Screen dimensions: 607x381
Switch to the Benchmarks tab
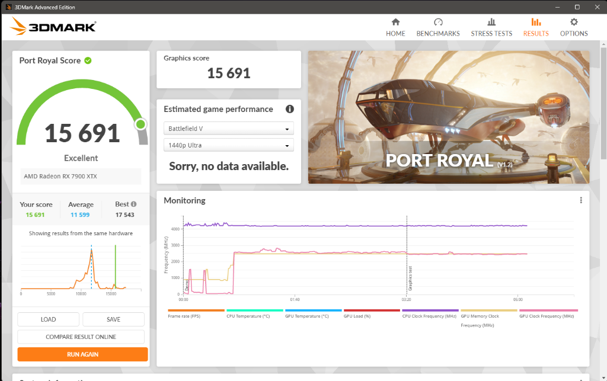tap(438, 27)
